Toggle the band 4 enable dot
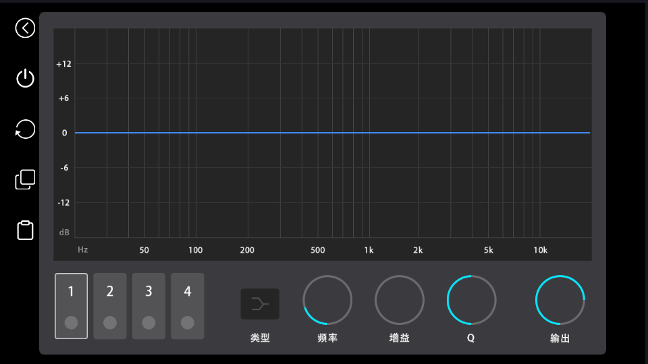This screenshot has height=364, width=648. pyautogui.click(x=188, y=323)
